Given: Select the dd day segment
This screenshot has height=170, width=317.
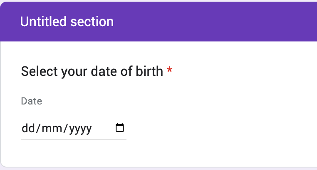Looking at the screenshot, I should point(28,128).
